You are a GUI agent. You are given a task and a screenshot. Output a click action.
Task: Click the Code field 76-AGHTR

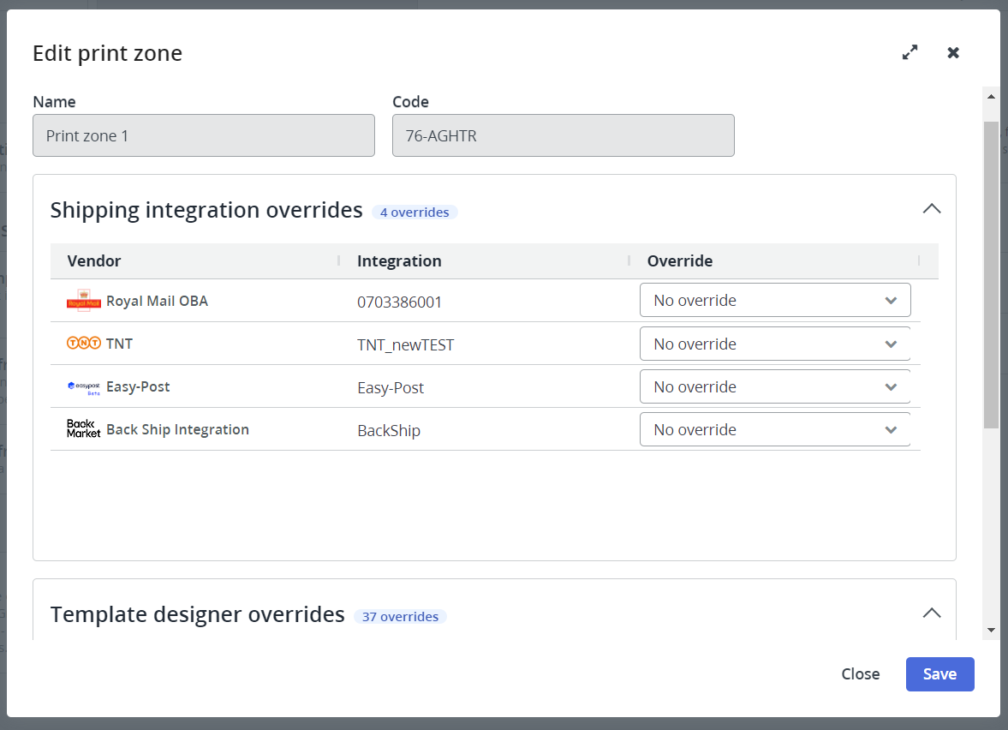click(563, 135)
